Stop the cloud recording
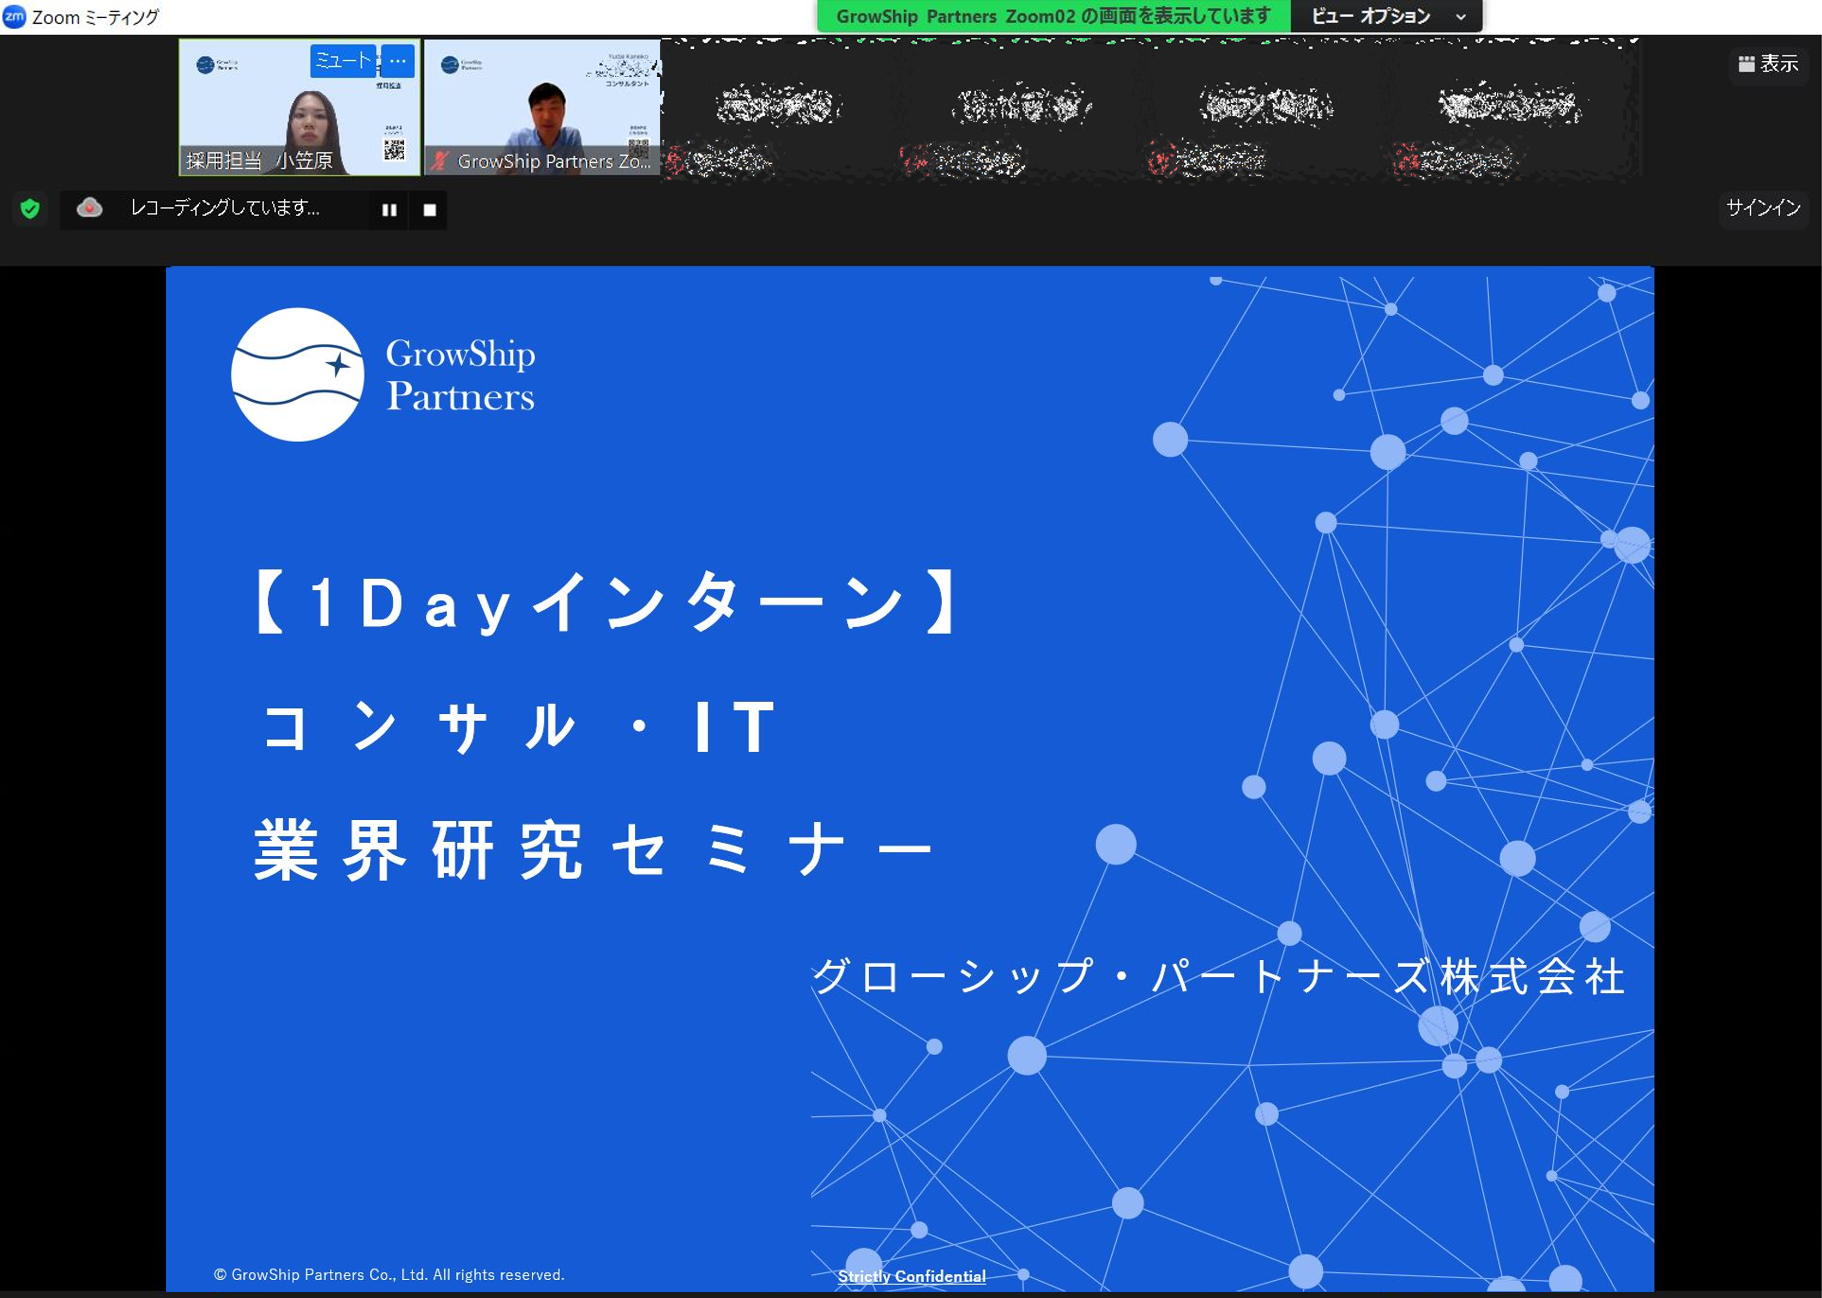The height and width of the screenshot is (1298, 1822). [429, 209]
